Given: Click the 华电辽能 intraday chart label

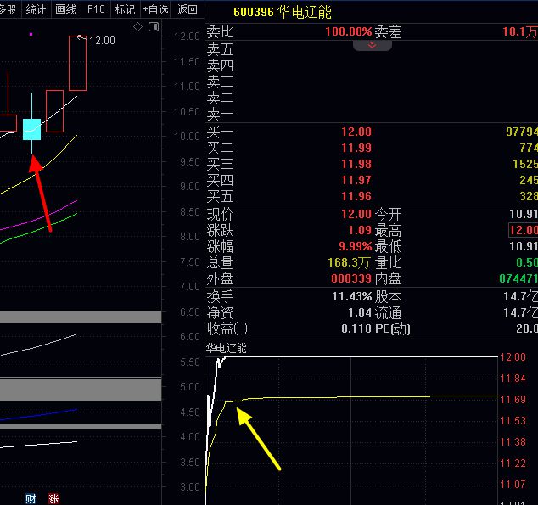Looking at the screenshot, I should pos(226,349).
